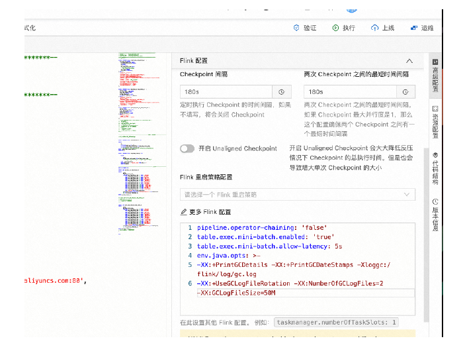Click the 高级配置 tab icon
The width and height of the screenshot is (465, 363).
(x=435, y=62)
